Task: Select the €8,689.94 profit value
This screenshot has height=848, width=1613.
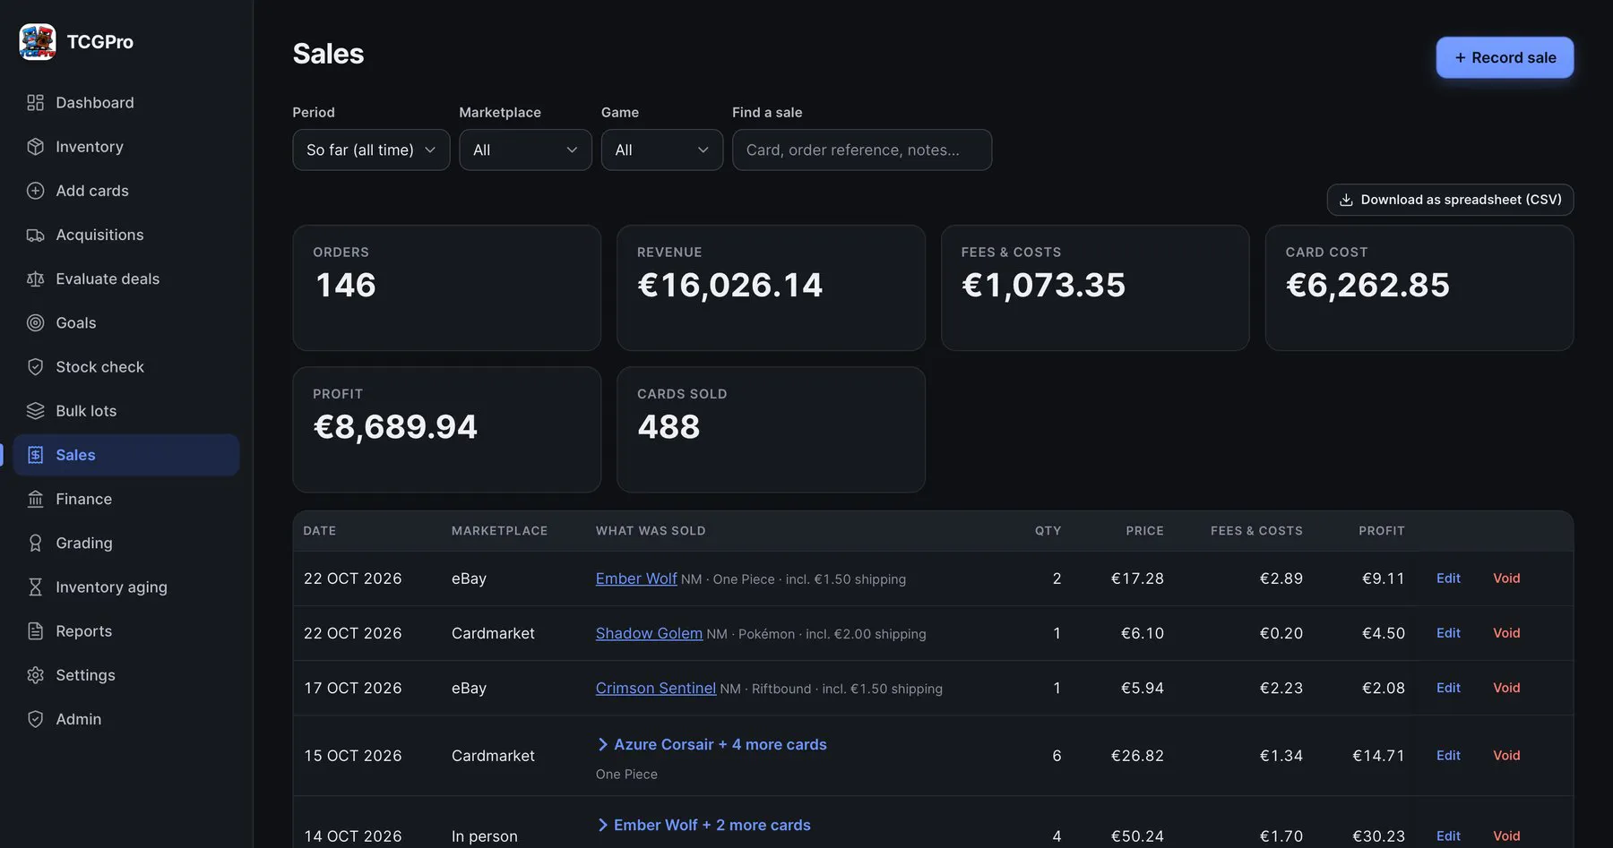Action: point(395,426)
